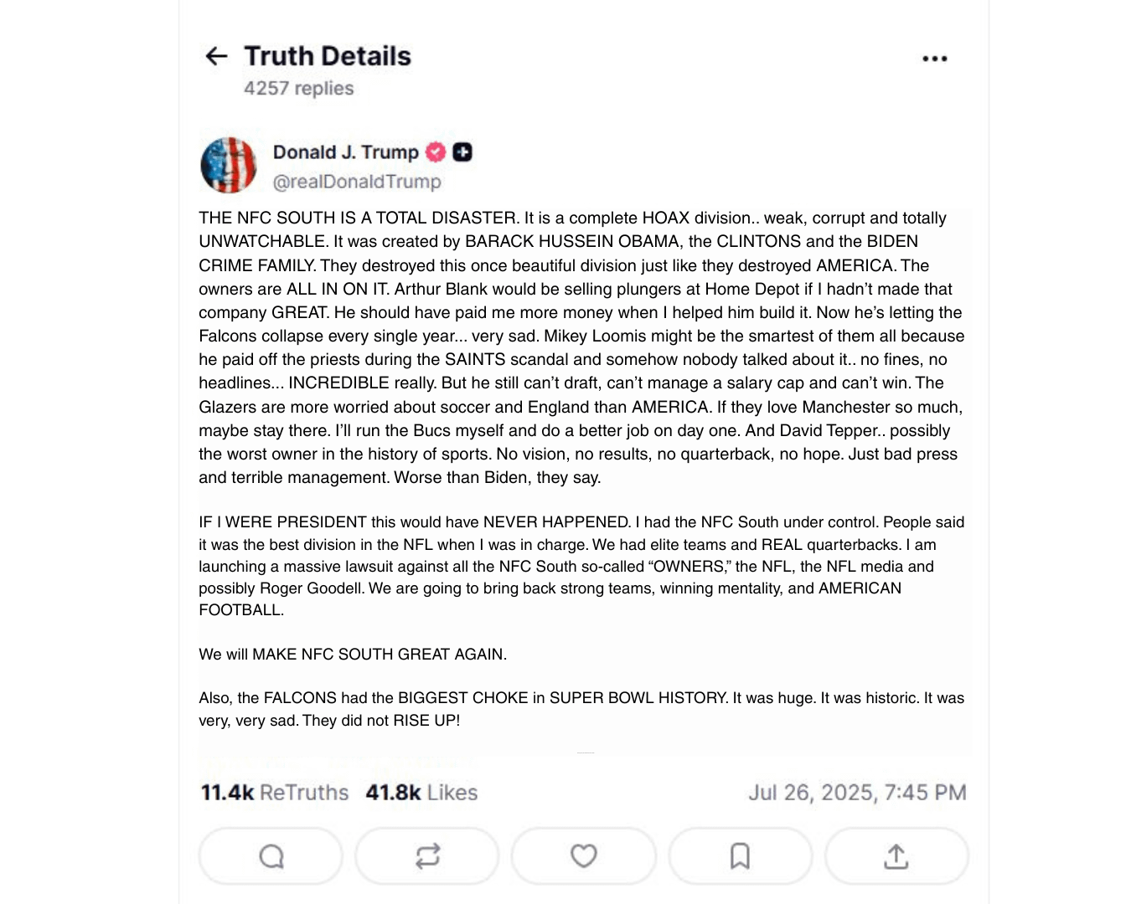Screen dimensions: 1131x904
Task: Click the Truth Details heading
Action: (x=328, y=56)
